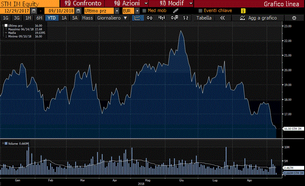Select the OHLC bar chart icon
The height and width of the screenshot is (186, 305).
point(186,18)
